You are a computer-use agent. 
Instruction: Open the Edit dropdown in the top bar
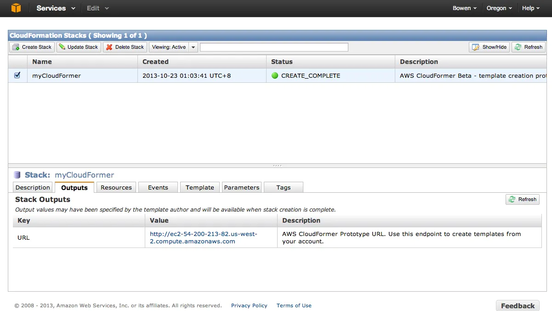pos(98,8)
